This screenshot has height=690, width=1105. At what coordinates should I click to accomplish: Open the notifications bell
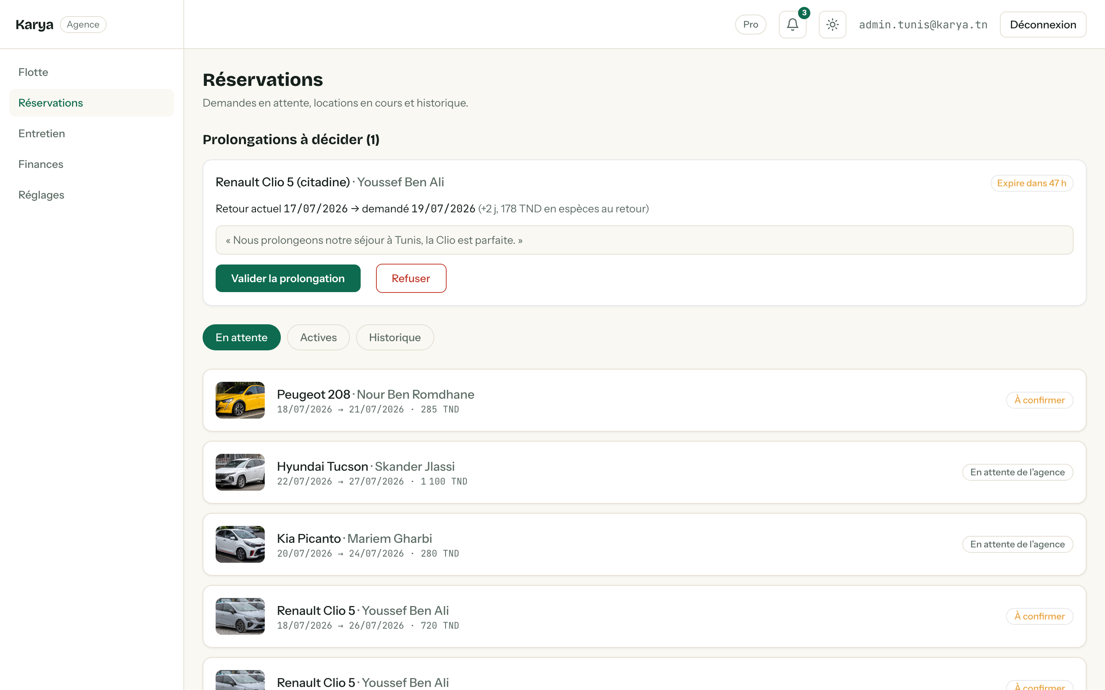click(x=792, y=25)
